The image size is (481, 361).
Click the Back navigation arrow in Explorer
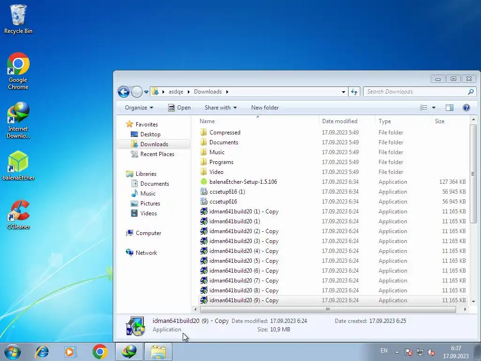(x=124, y=92)
